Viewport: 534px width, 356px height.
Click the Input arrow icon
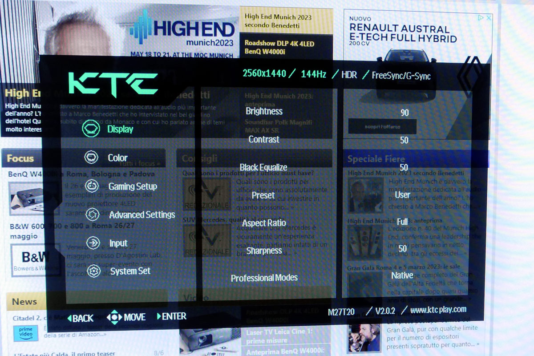click(x=93, y=243)
